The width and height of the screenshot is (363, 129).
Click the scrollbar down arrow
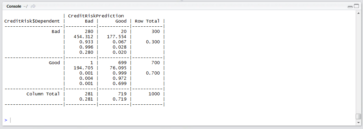click(358, 122)
